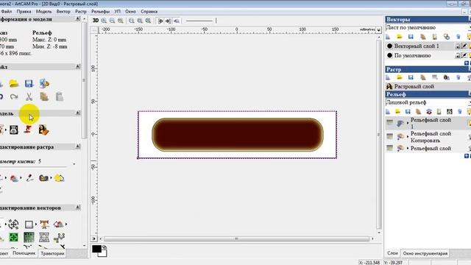471x265 pixels.
Task: Click the dark green grid vector icon
Action: click(x=29, y=237)
